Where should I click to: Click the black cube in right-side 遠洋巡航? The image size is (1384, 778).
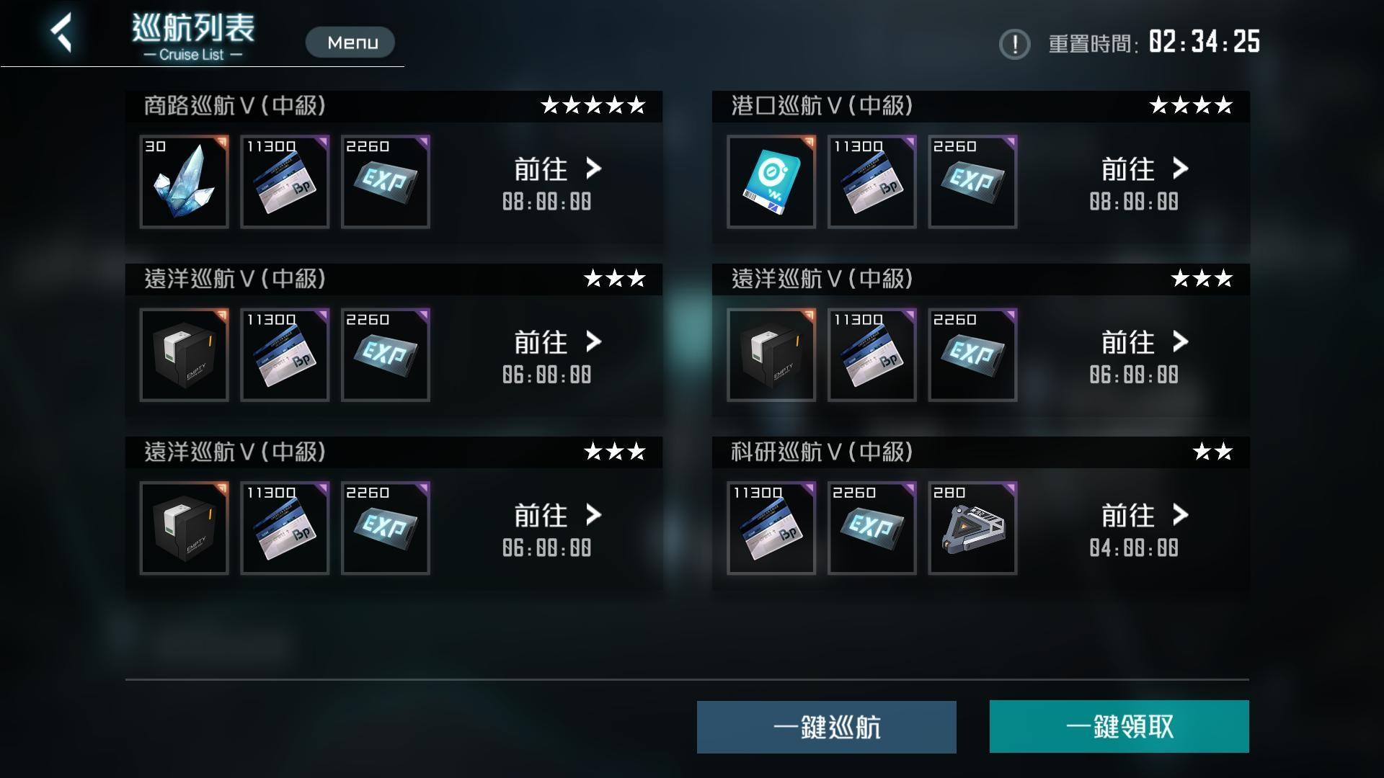tap(771, 355)
